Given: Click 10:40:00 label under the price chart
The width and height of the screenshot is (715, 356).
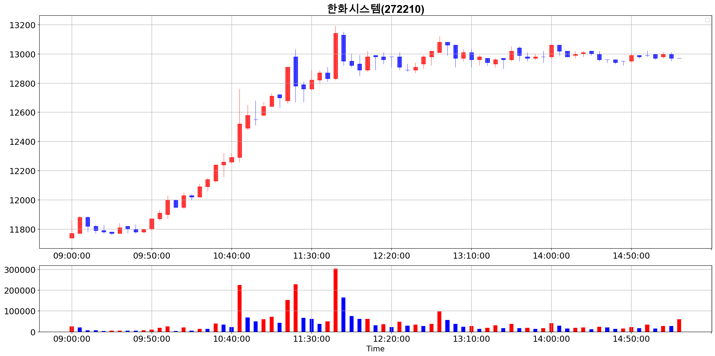Looking at the screenshot, I should click(232, 256).
